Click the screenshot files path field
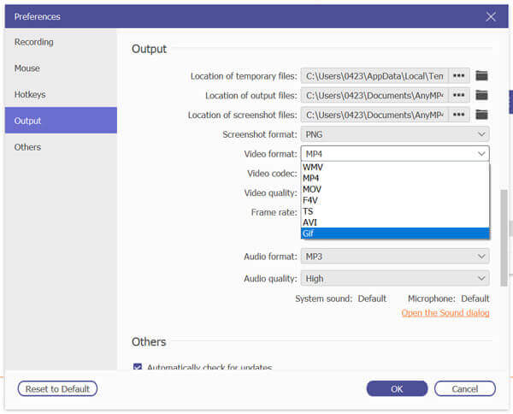The width and height of the screenshot is (513, 414). [x=374, y=115]
